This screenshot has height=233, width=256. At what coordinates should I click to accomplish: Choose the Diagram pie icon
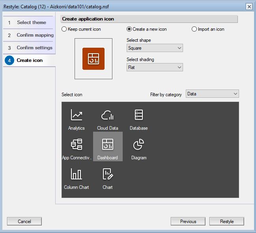(139, 147)
